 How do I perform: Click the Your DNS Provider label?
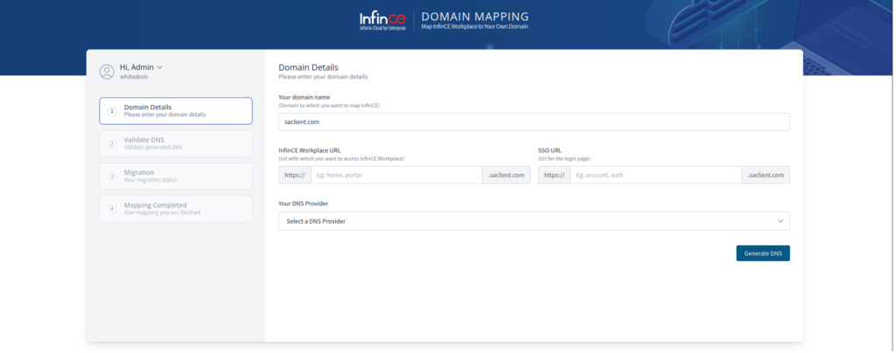point(304,204)
